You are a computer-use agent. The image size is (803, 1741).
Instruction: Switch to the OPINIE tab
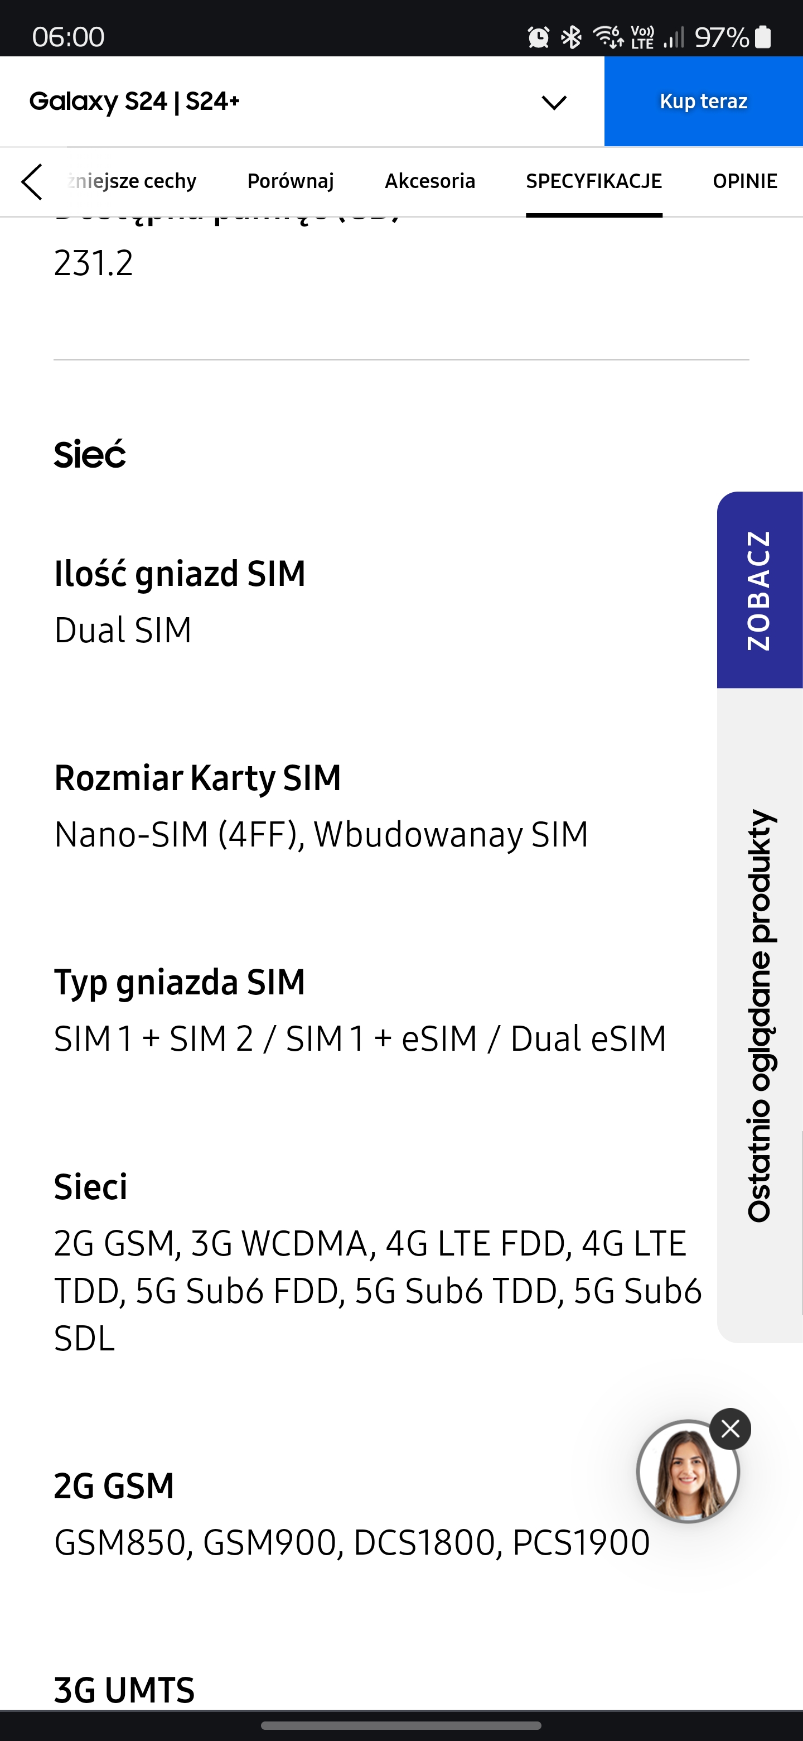point(744,181)
